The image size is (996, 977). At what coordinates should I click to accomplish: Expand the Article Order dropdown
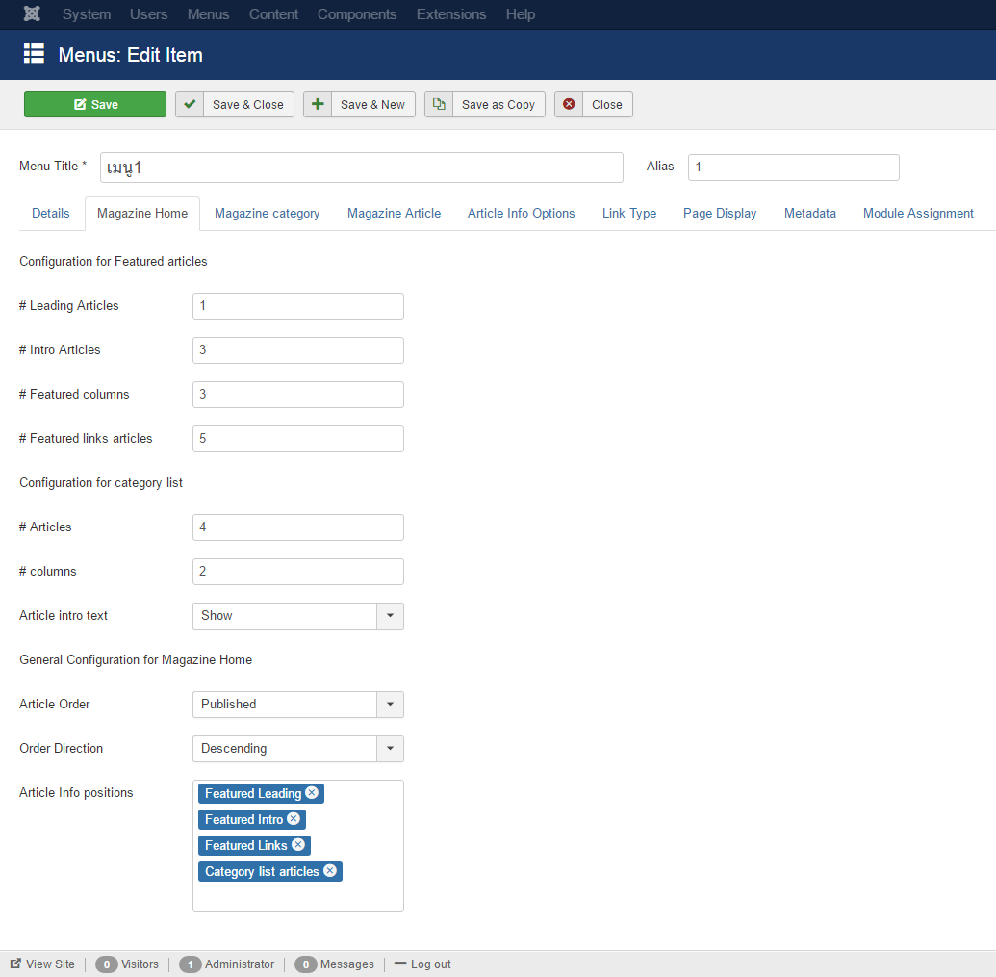390,705
